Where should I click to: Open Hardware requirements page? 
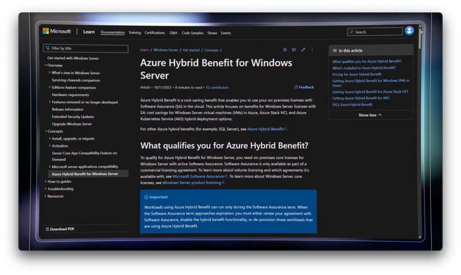click(x=70, y=94)
